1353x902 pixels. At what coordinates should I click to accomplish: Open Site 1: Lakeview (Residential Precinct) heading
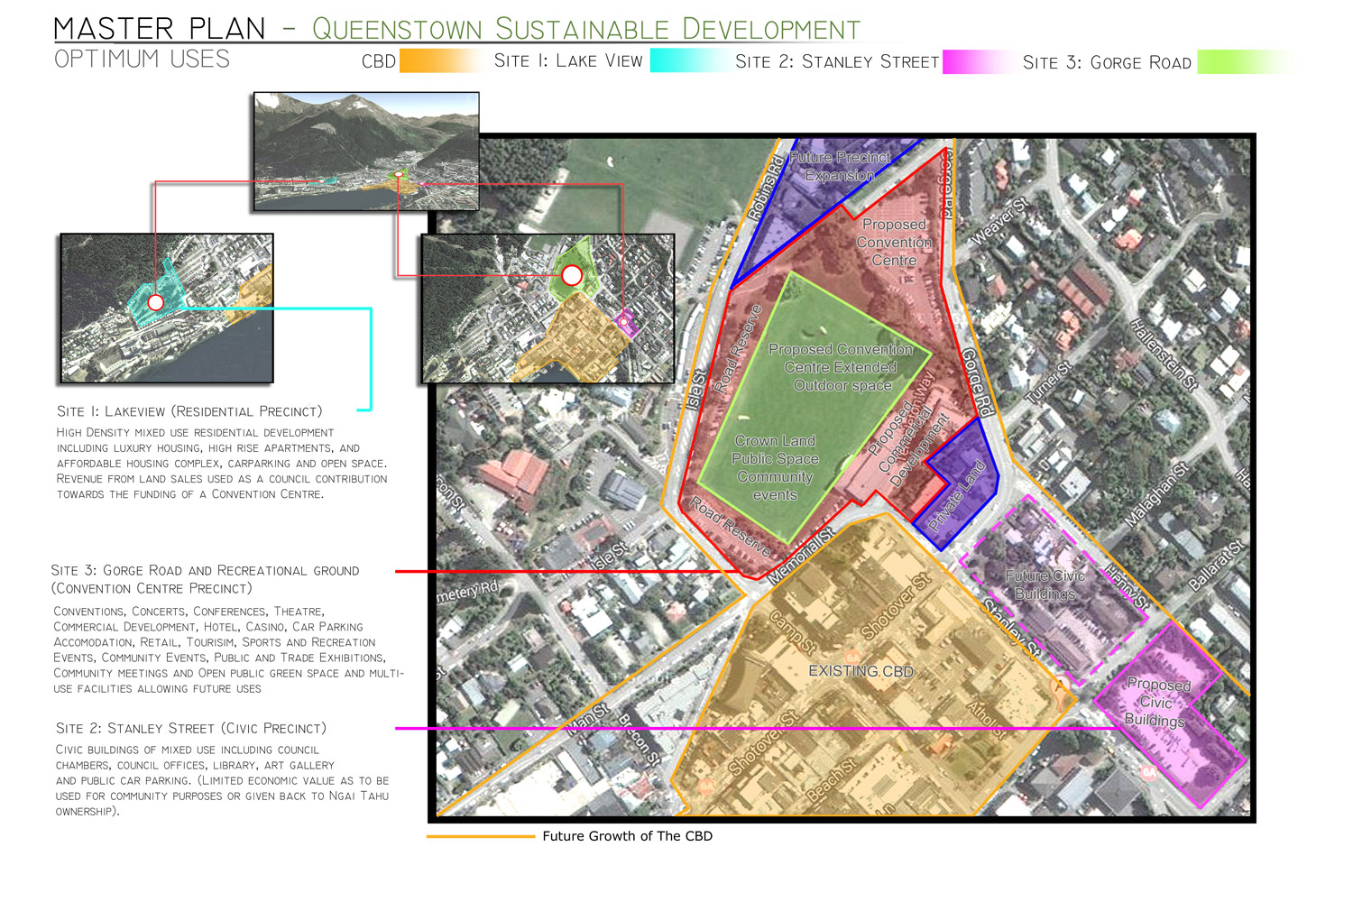click(x=189, y=410)
